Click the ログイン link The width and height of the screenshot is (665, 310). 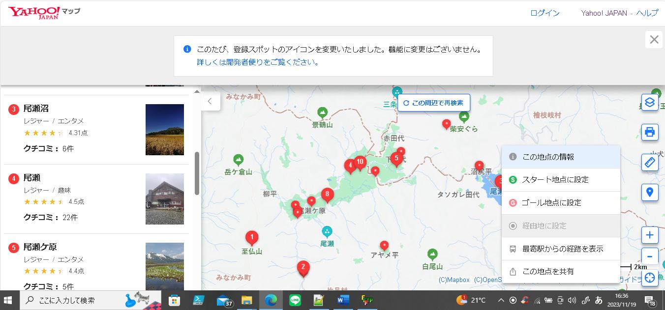(545, 13)
